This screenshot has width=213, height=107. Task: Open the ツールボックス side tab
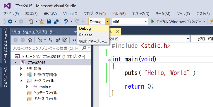click(6, 77)
